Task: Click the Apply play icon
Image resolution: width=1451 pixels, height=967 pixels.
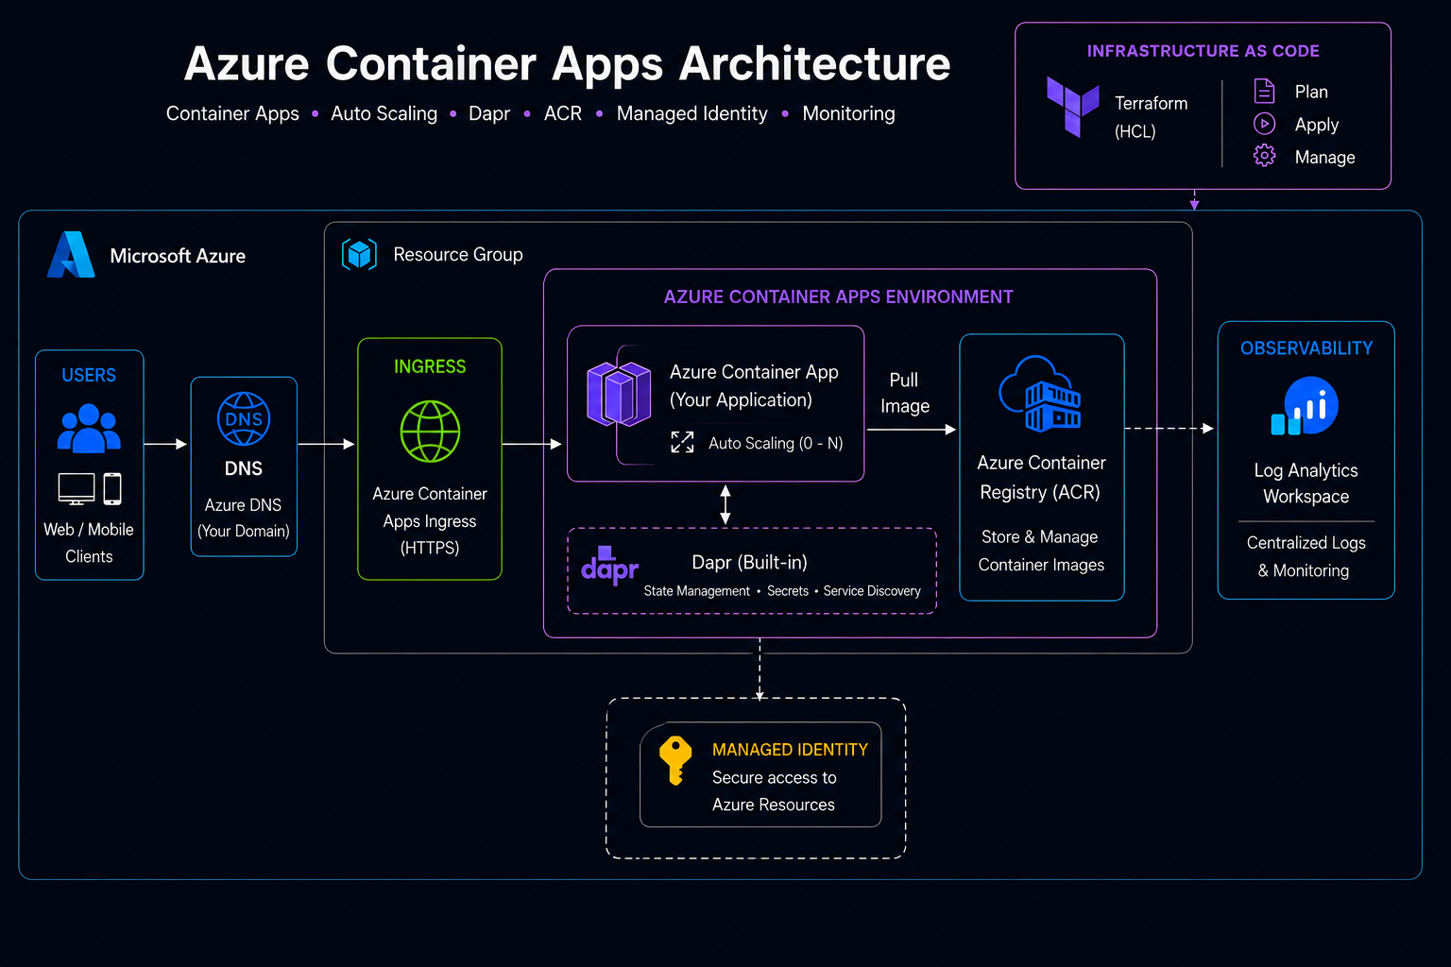Action: tap(1264, 124)
